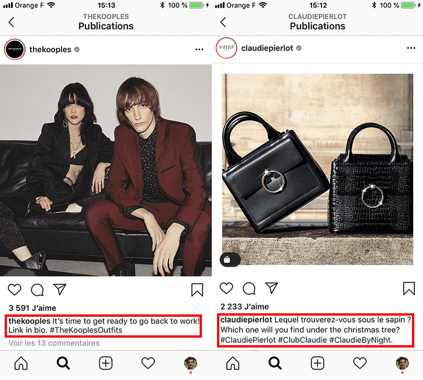Open three-dot menu on claudiepierlot post

pyautogui.click(x=411, y=48)
